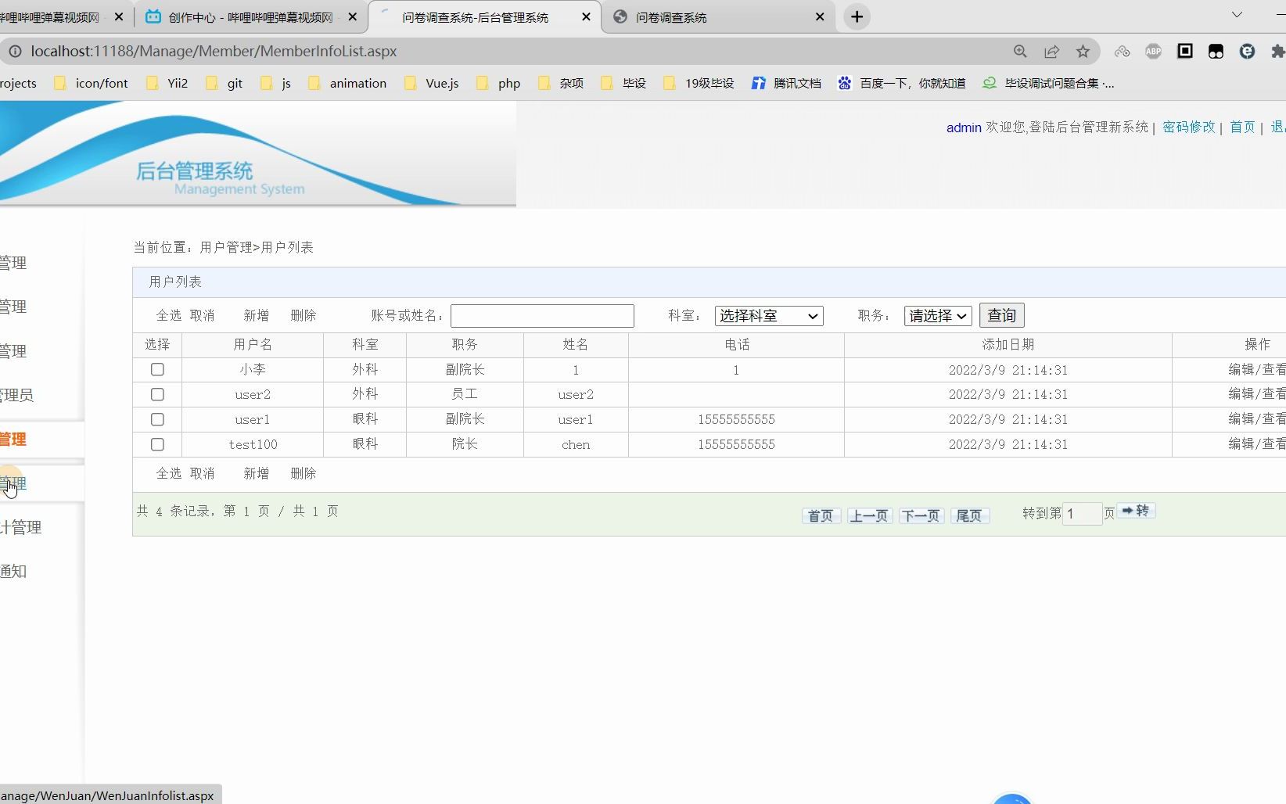
Task: Open the link-chain extension icon in toolbar
Action: (1122, 51)
